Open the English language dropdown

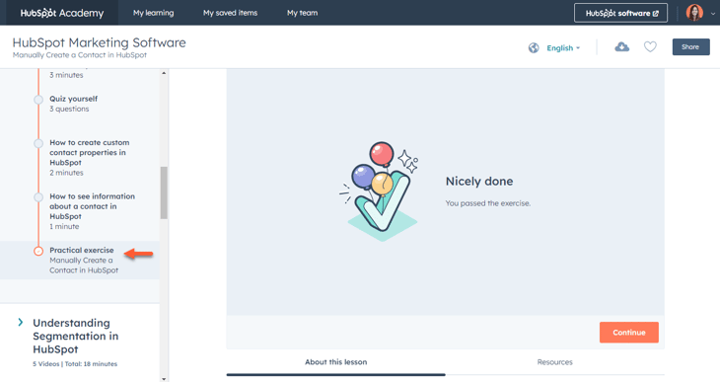click(563, 47)
